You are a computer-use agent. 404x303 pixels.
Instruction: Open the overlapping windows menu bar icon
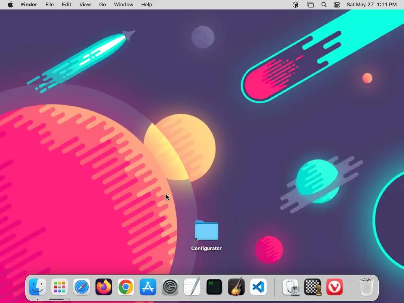tap(310, 5)
